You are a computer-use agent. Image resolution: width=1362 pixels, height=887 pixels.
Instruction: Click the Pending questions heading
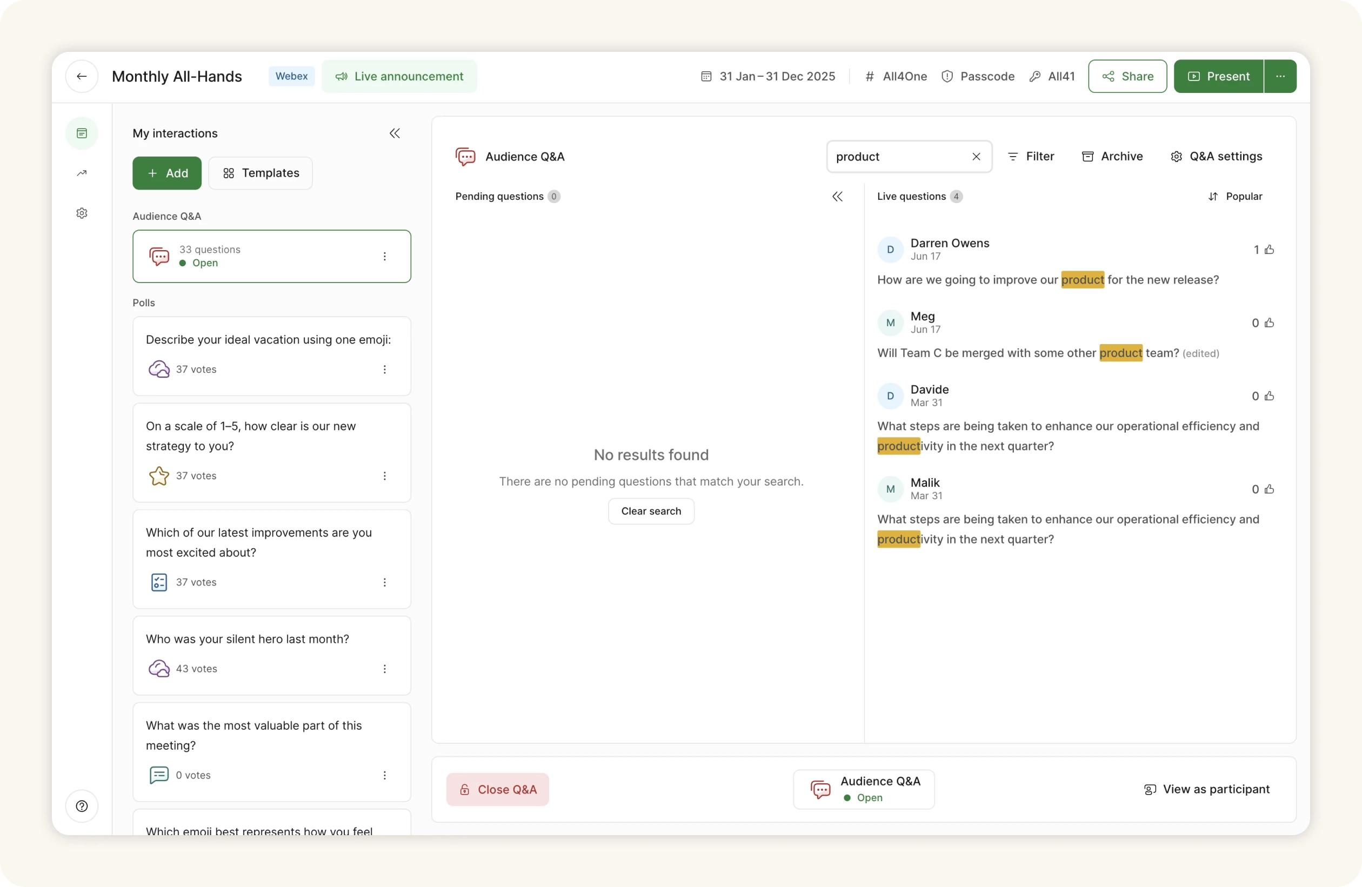point(499,197)
